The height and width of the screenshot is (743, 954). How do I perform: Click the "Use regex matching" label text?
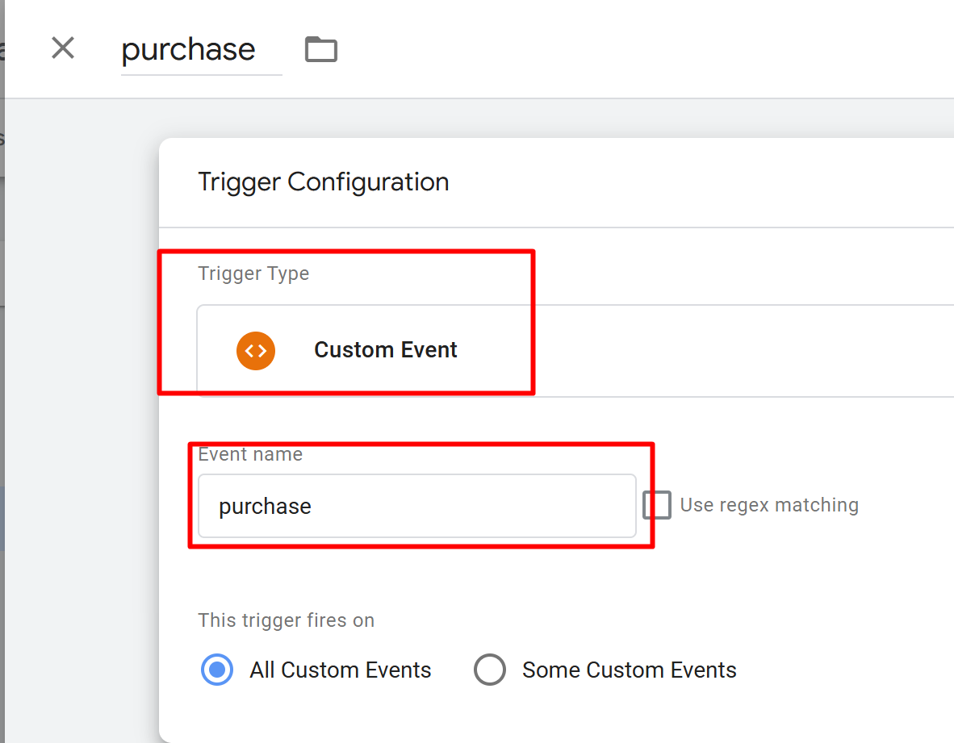click(x=768, y=506)
